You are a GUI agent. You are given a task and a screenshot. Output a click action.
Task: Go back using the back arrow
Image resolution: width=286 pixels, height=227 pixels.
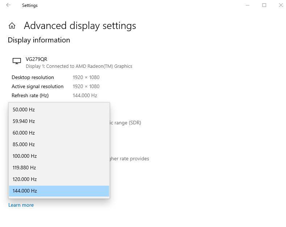tap(8, 5)
